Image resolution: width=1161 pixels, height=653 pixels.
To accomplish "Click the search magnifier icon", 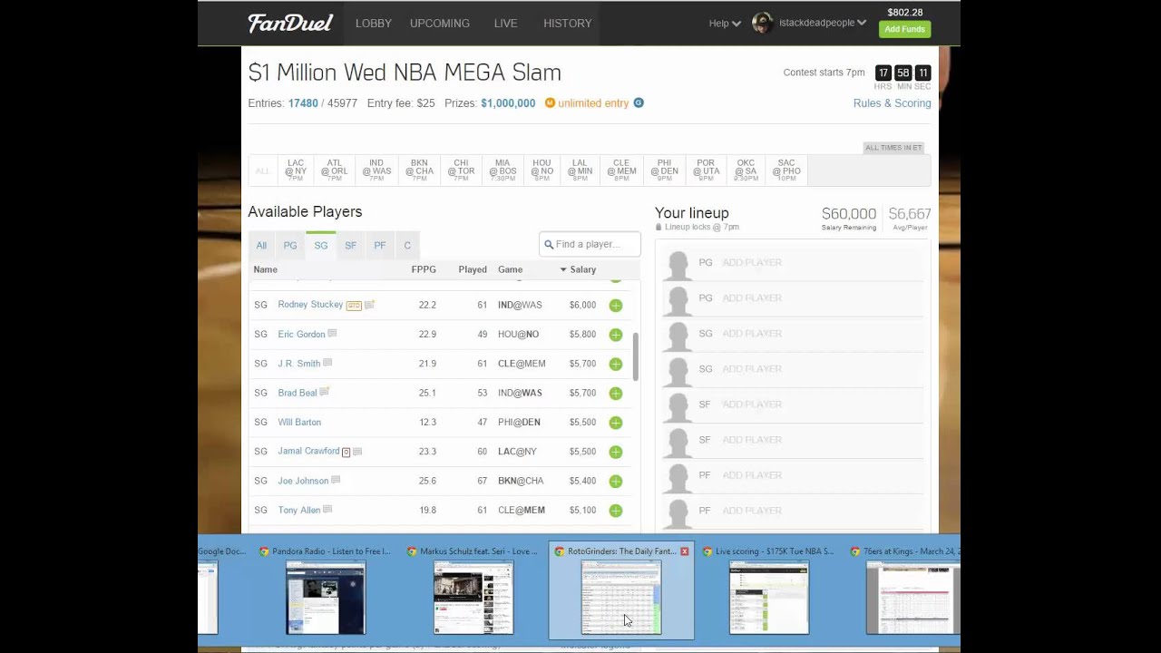I will click(549, 244).
